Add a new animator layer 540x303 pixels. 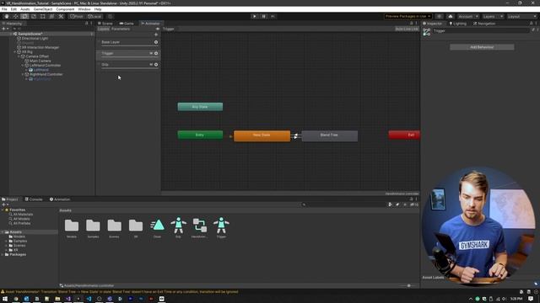coord(156,35)
